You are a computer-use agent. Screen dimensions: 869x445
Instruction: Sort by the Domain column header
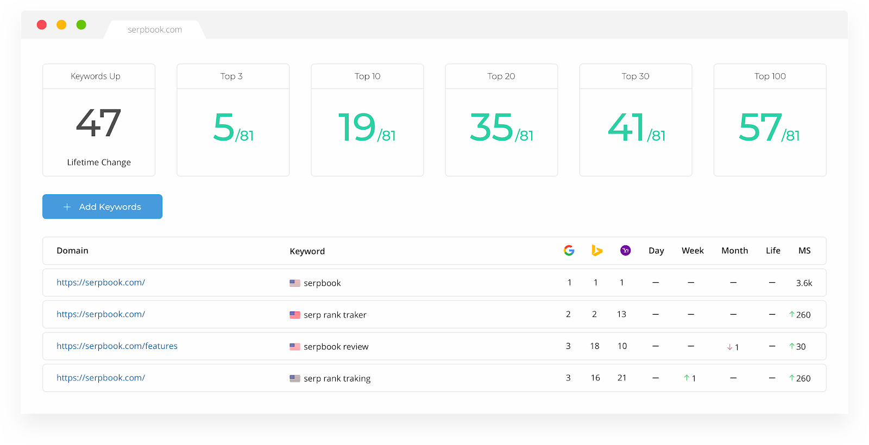(72, 251)
